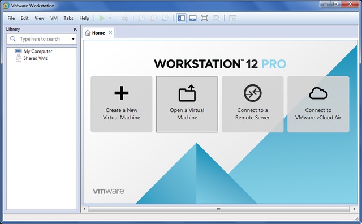Expand the Library search dropdown arrow

click(73, 39)
